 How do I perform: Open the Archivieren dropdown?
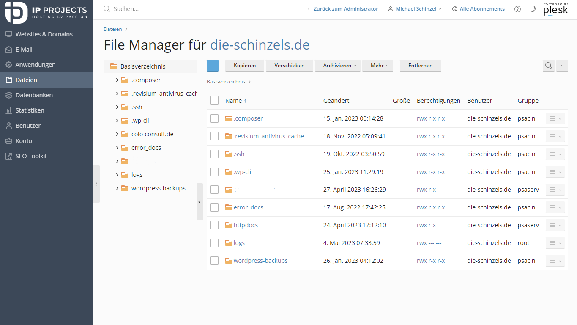coord(337,66)
